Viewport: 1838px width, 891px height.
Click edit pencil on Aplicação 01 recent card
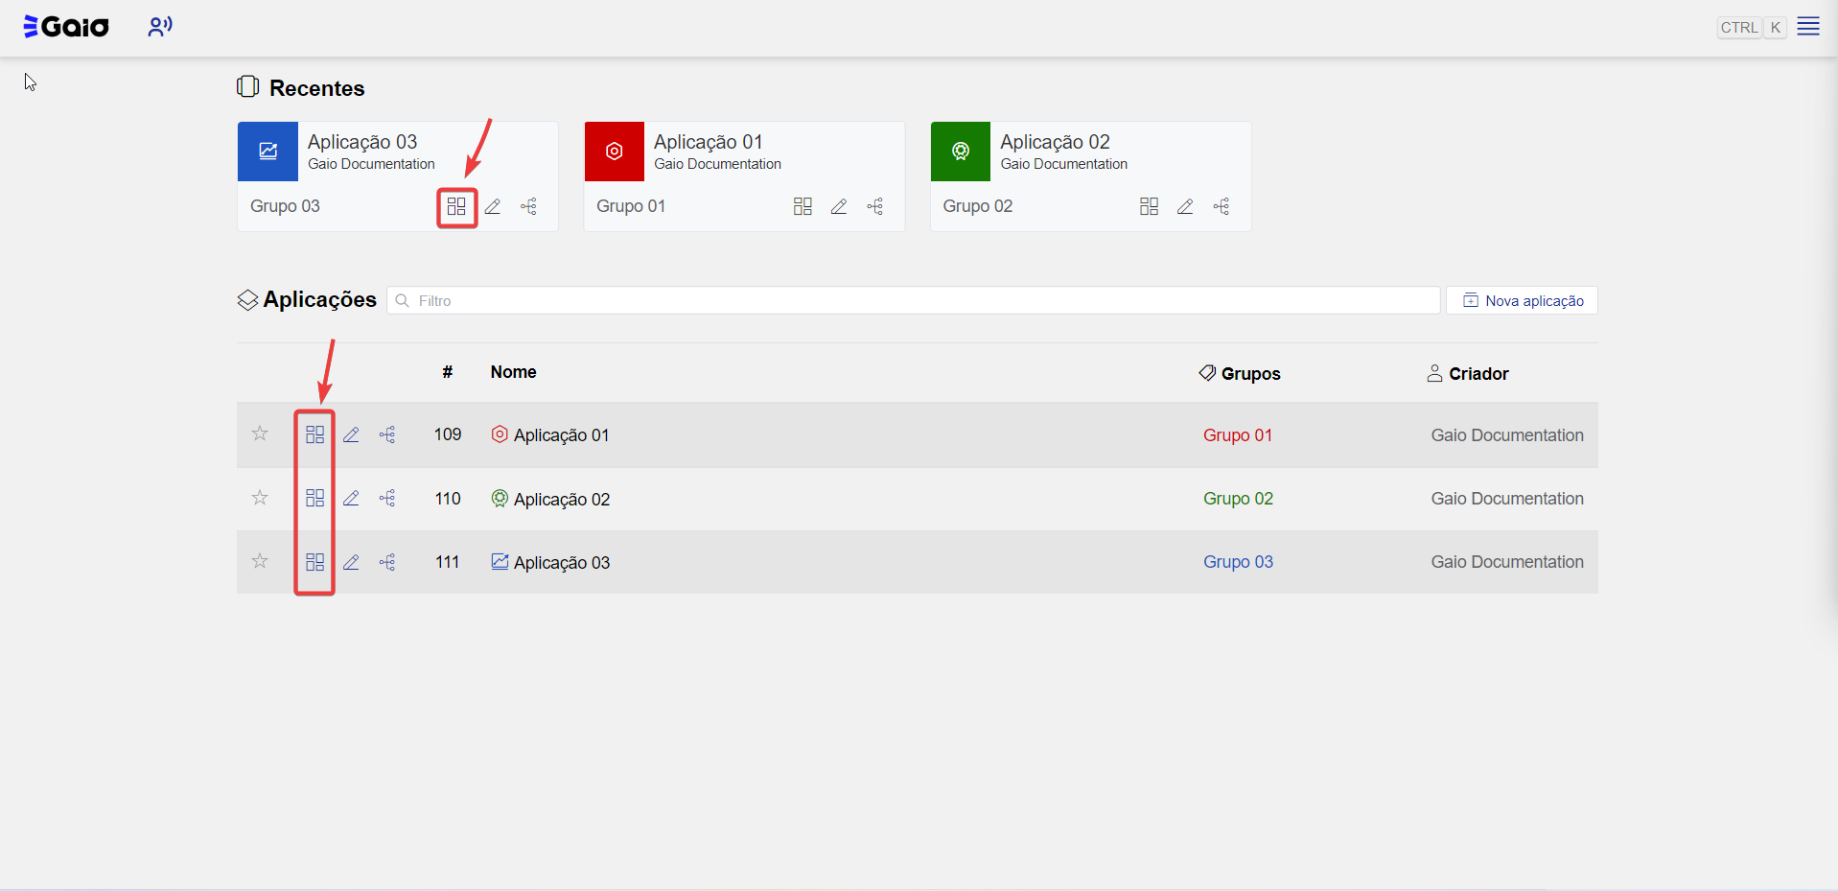[x=839, y=207]
